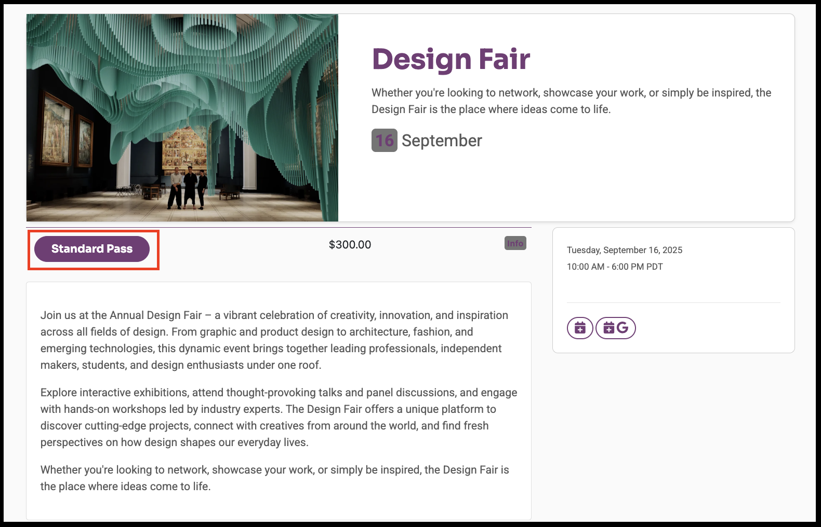Add event to Google Calendar icon
Image resolution: width=821 pixels, height=527 pixels.
(616, 328)
